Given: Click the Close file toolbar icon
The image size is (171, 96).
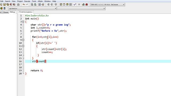Looking at the screenshot, I should coord(11,5).
